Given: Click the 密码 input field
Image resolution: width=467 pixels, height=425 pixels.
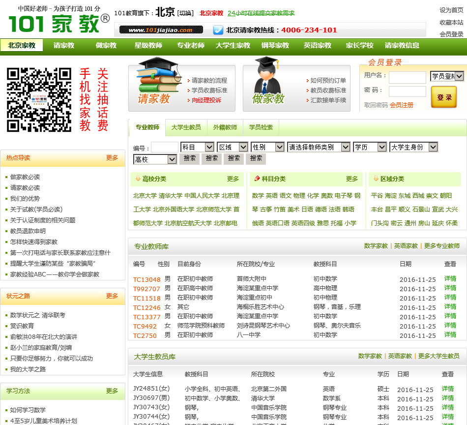Looking at the screenshot, I should tap(408, 91).
